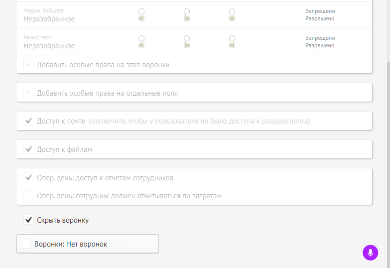Click the Мария Зайцева Неразобранное row label

tap(49, 15)
